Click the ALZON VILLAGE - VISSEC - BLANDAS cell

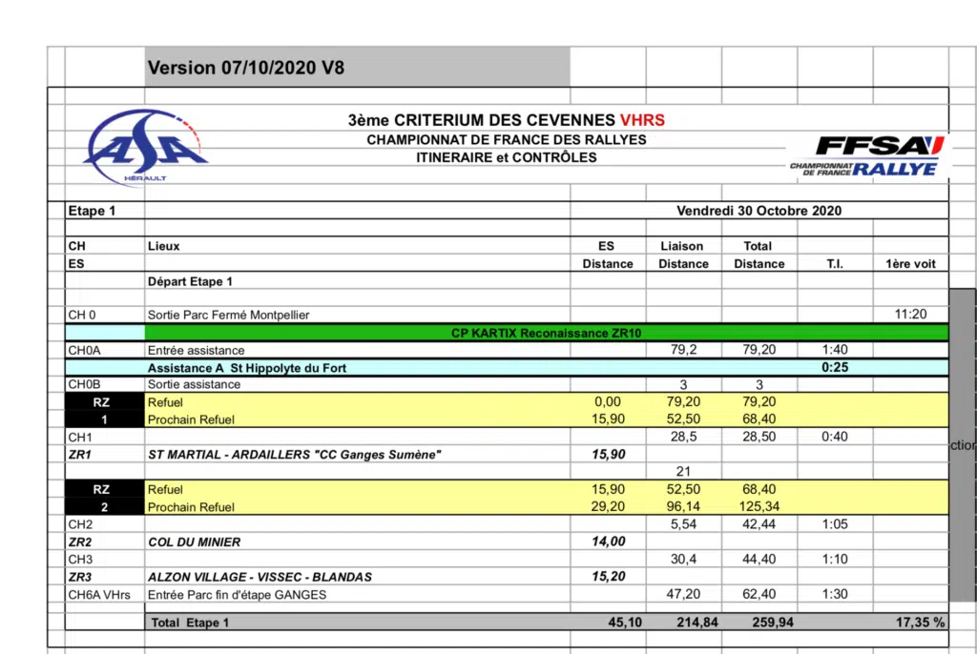click(x=260, y=577)
